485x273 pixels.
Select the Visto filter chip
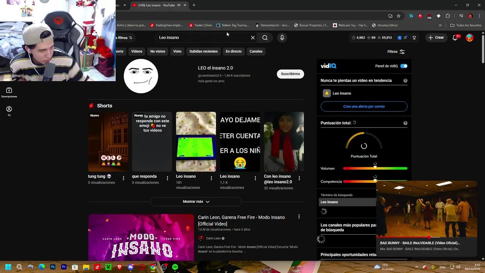click(177, 52)
